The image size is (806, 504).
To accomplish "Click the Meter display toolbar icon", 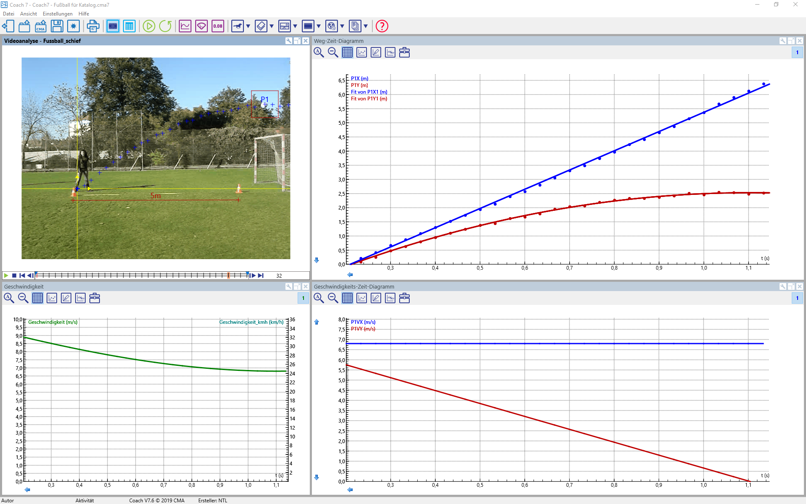I will pyautogui.click(x=201, y=26).
